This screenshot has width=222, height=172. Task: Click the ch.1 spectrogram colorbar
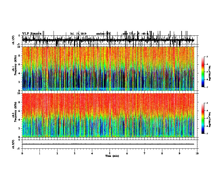click(x=203, y=72)
